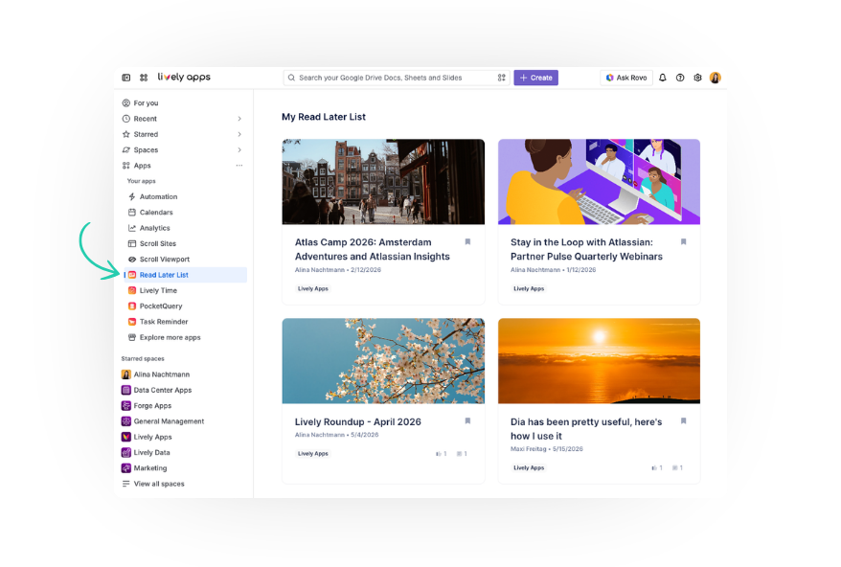
Task: Click the likes count on Lively Roundup card
Action: pyautogui.click(x=442, y=454)
